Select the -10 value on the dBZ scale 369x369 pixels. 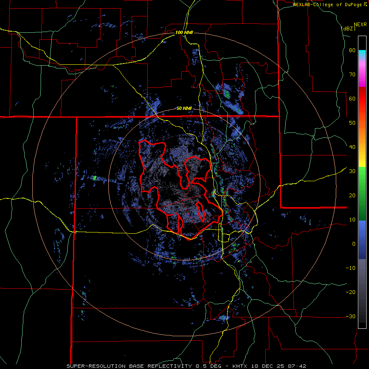[x=351, y=268]
